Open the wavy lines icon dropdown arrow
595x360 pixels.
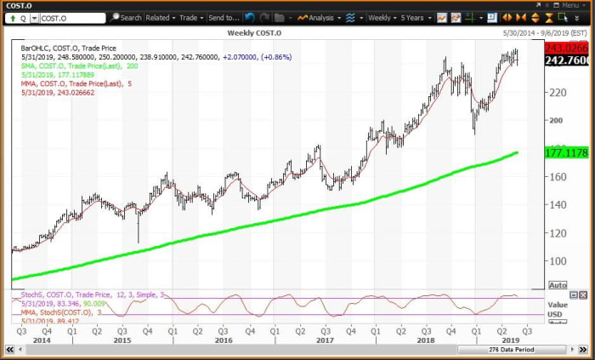pyautogui.click(x=361, y=18)
